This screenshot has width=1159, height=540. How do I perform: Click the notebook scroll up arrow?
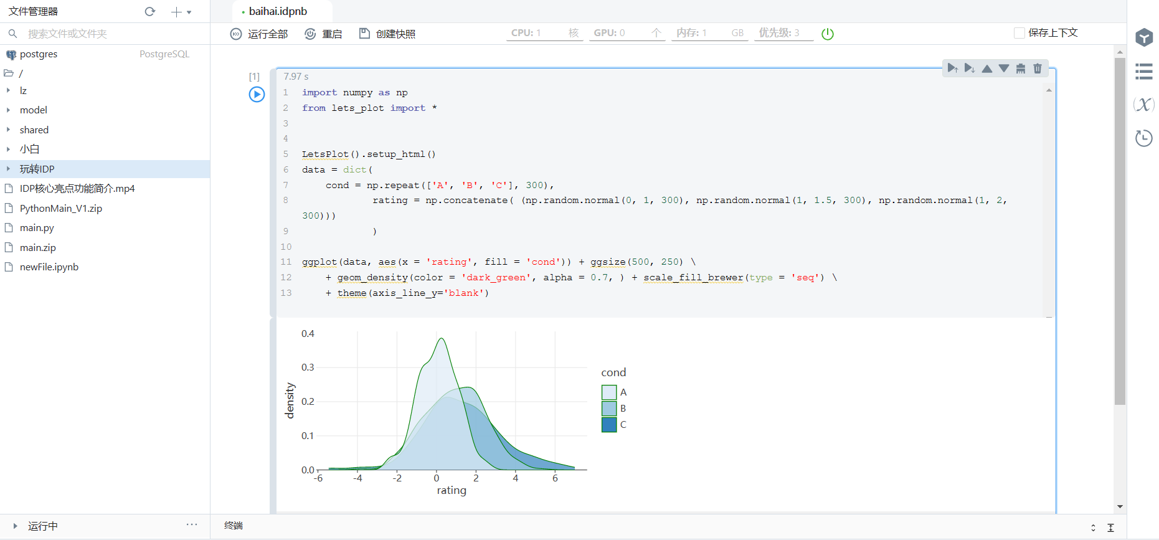tap(1120, 52)
